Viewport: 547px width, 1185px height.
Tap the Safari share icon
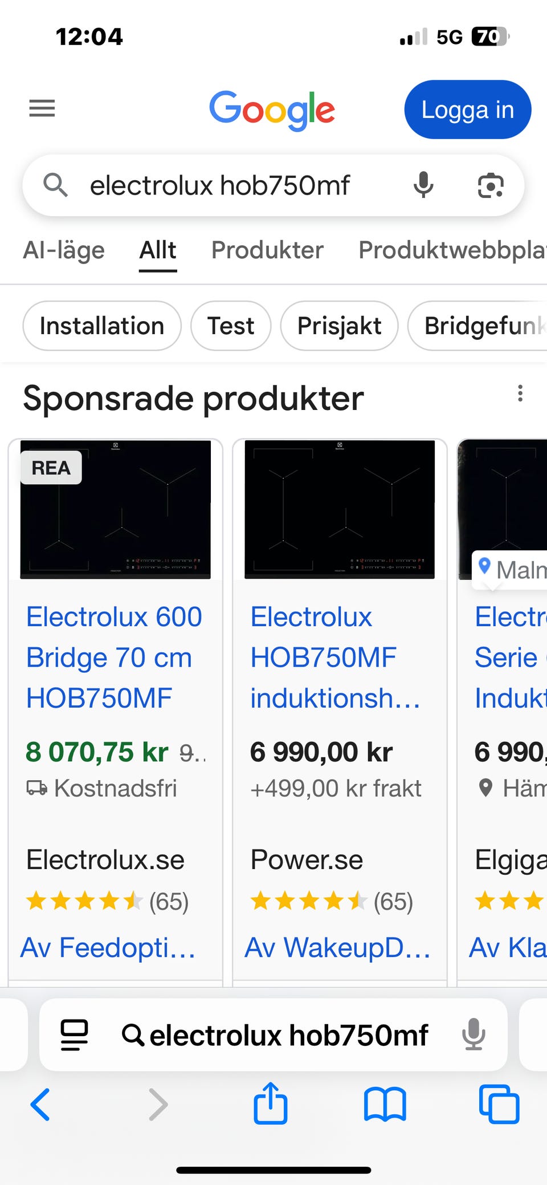click(x=270, y=1104)
